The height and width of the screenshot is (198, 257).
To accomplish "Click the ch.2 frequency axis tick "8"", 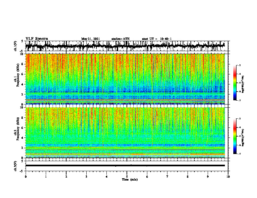I will (23, 118).
